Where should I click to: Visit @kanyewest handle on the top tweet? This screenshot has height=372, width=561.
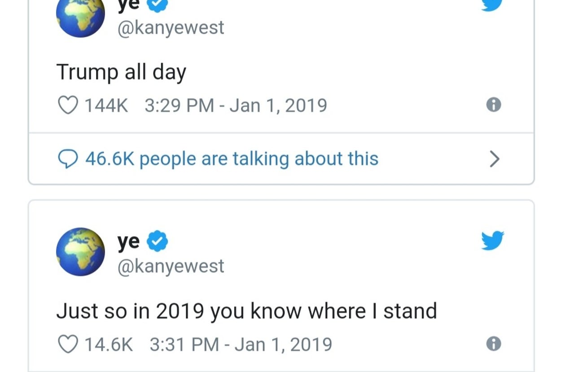pyautogui.click(x=171, y=28)
